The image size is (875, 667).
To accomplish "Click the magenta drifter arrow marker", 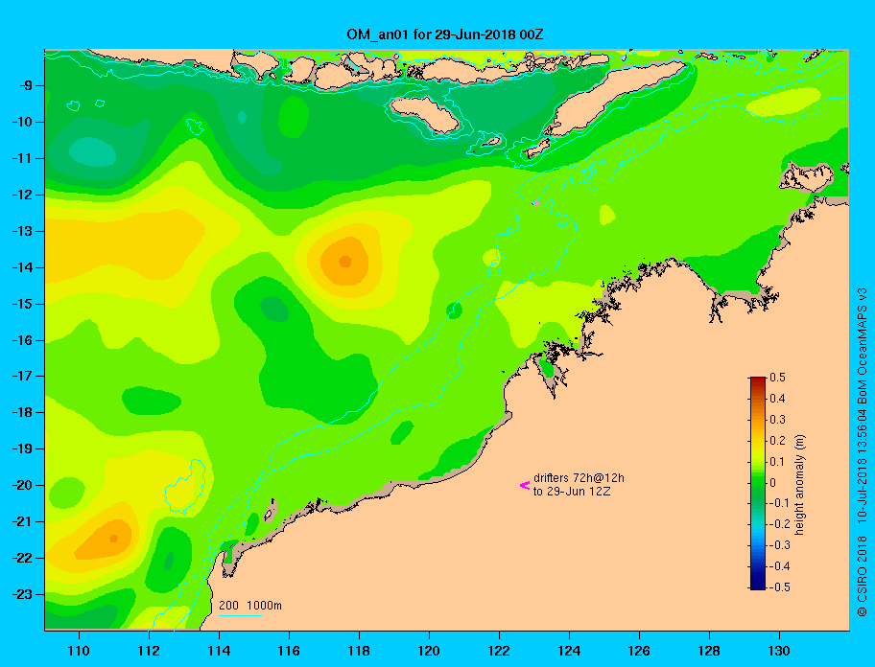I will (x=525, y=485).
